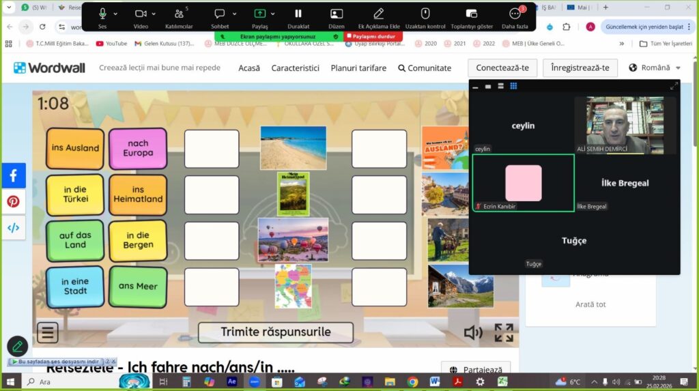Viewport: 699px width, 391px height.
Task: Click the Ek Açıklama Ekle pencil icon
Action: pos(378,14)
